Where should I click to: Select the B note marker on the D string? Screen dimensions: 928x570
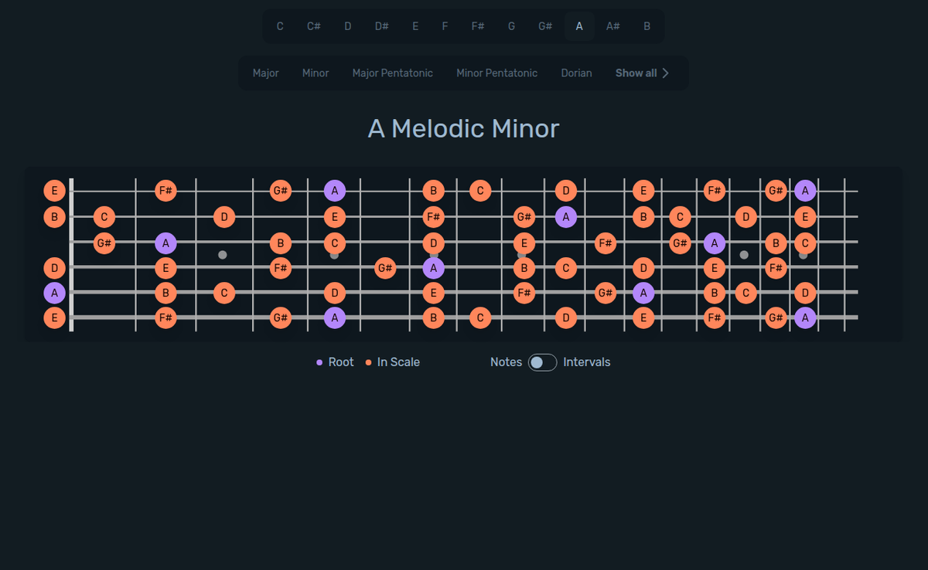525,268
